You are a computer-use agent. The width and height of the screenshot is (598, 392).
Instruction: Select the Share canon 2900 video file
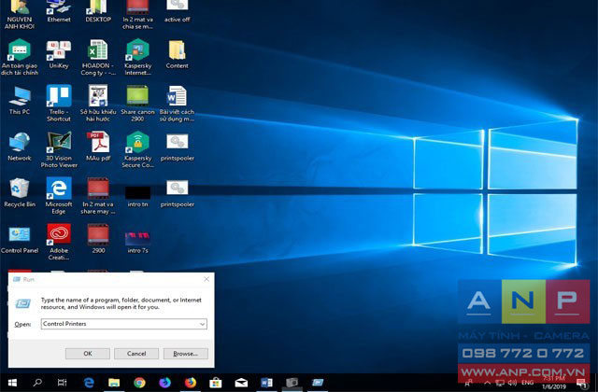click(137, 104)
